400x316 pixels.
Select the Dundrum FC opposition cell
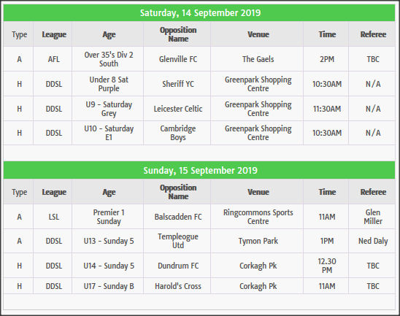click(x=178, y=266)
